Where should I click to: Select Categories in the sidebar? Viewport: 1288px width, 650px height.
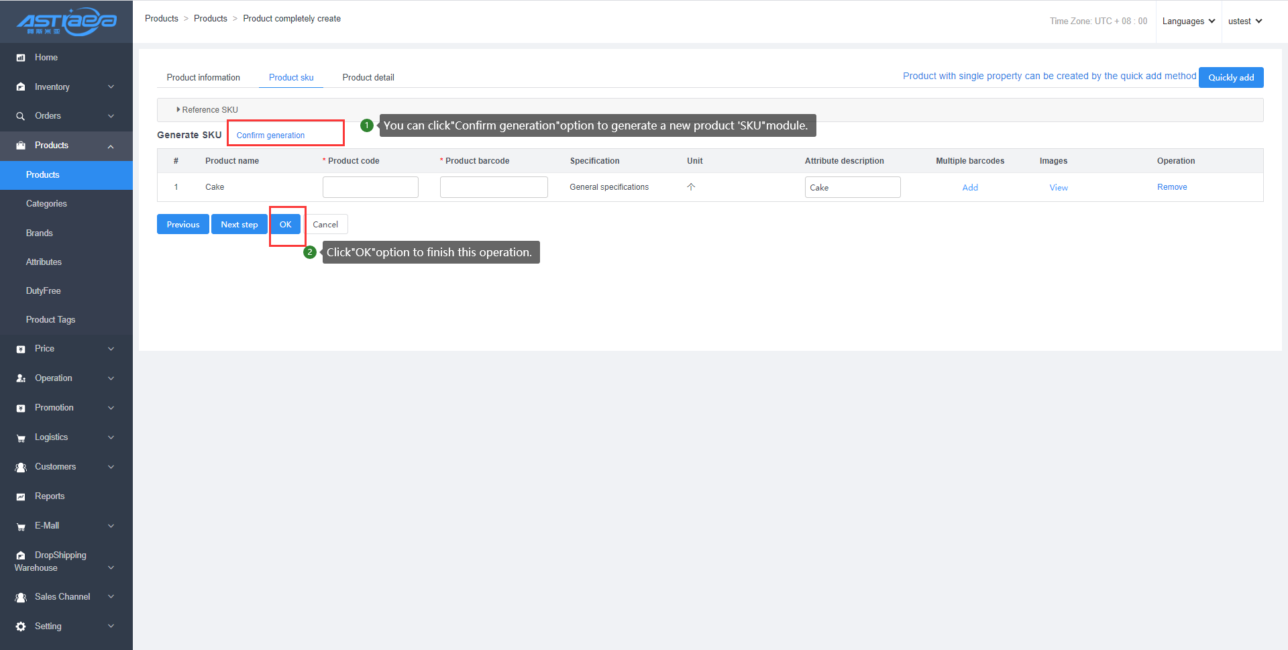pyautogui.click(x=46, y=204)
